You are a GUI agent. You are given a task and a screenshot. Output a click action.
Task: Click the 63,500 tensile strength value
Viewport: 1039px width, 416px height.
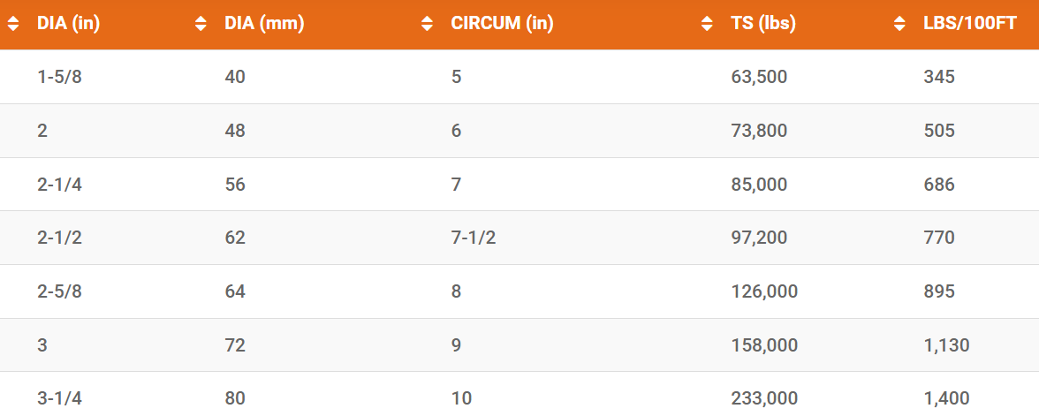[x=759, y=77]
